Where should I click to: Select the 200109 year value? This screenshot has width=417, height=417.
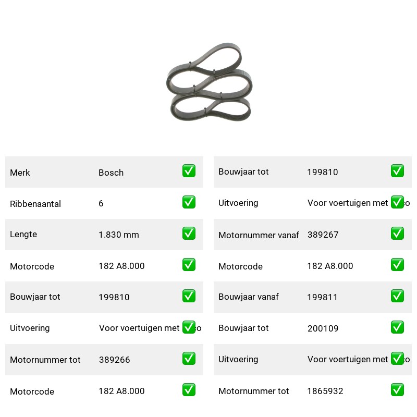pyautogui.click(x=323, y=328)
